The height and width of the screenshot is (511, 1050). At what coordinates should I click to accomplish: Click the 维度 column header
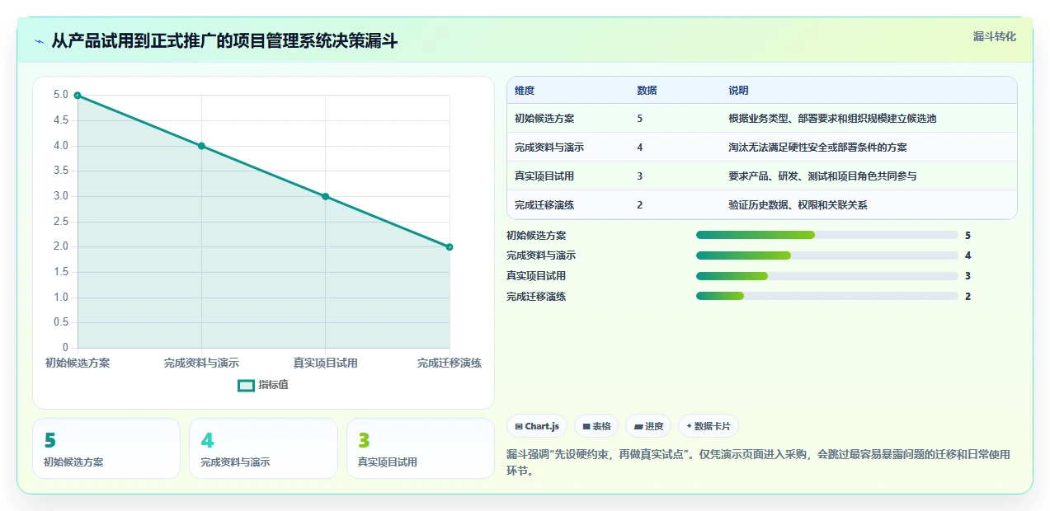tap(525, 91)
